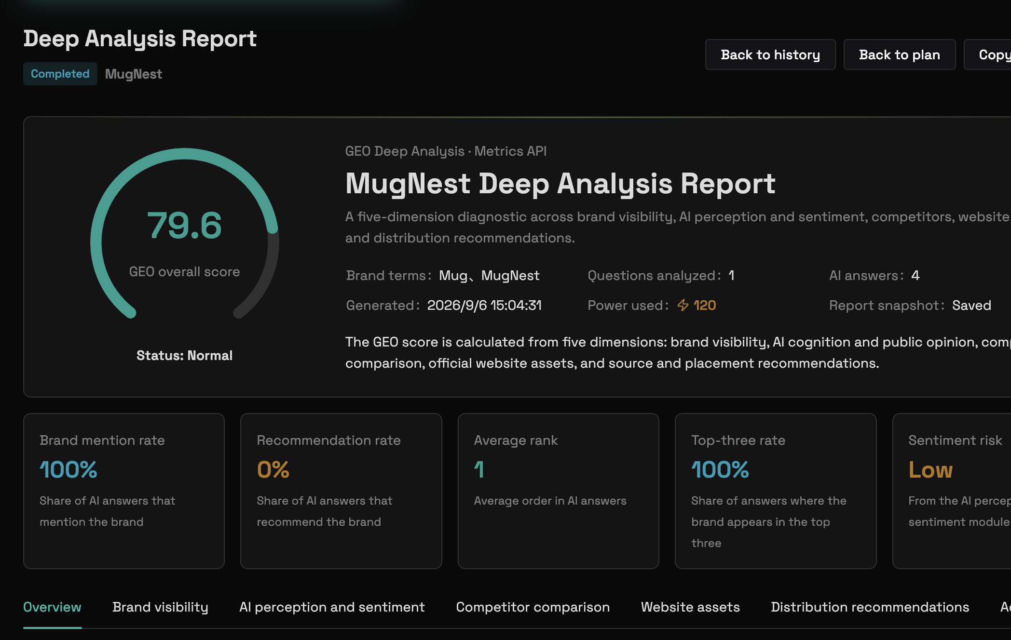Click the Generated date 2026/9/6 15:04:31
This screenshot has height=640, width=1011.
pyautogui.click(x=484, y=305)
